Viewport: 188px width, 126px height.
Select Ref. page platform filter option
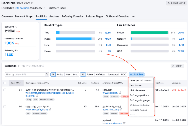coord(139,95)
